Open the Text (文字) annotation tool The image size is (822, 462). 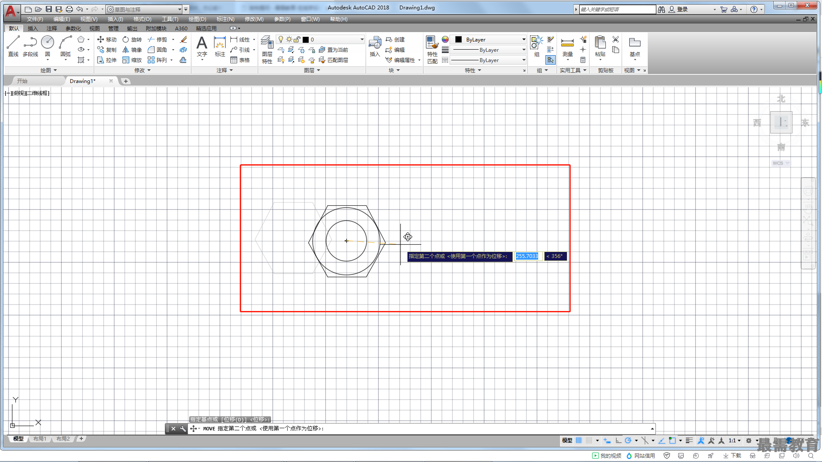(202, 47)
